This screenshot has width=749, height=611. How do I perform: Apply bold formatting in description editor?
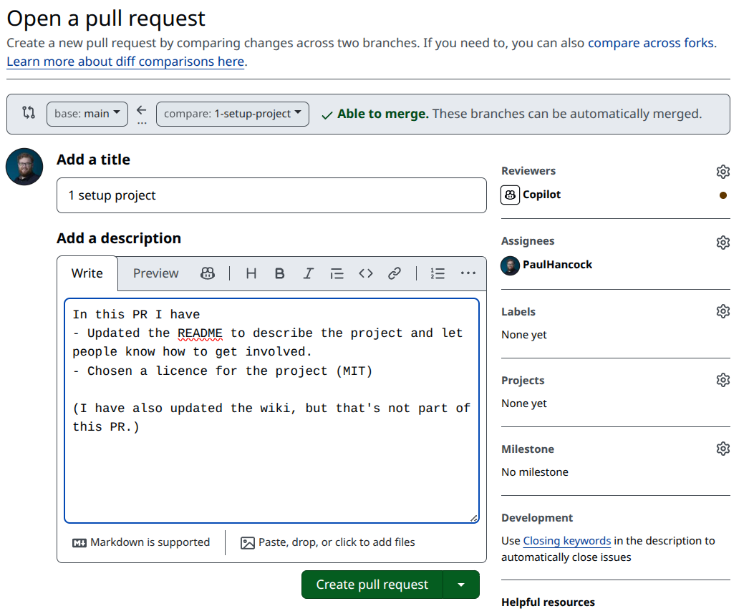pos(280,273)
